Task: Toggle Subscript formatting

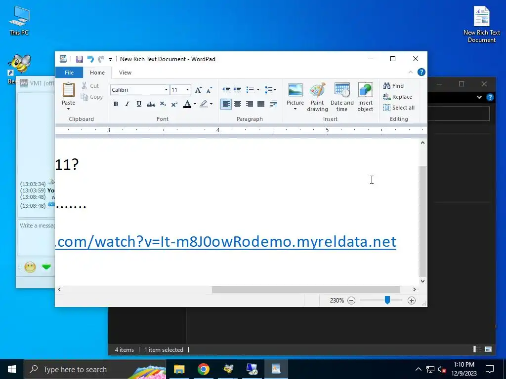Action: tap(163, 104)
